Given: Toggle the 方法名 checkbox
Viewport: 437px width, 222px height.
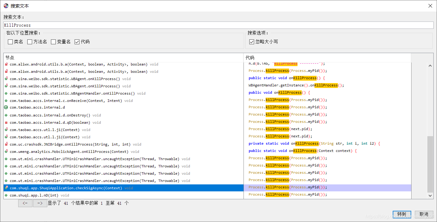Looking at the screenshot, I should click(x=30, y=42).
